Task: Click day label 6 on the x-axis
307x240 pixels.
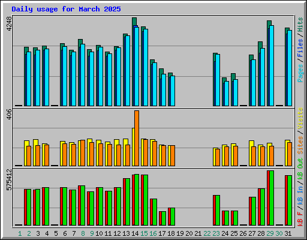Action: click(65, 233)
